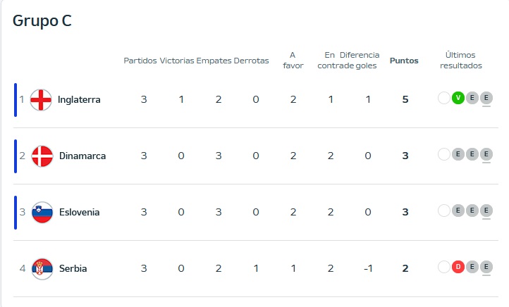Click the Serbia flag icon

42,268
